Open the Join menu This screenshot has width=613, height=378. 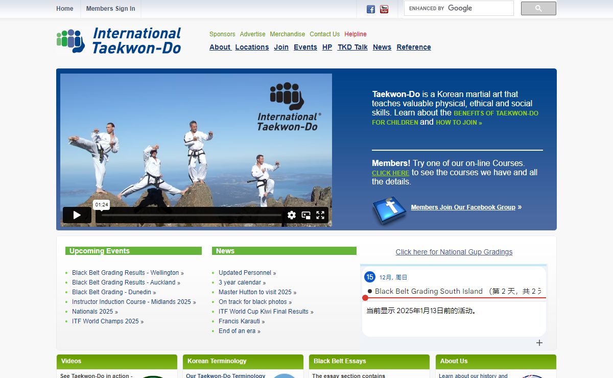[281, 47]
